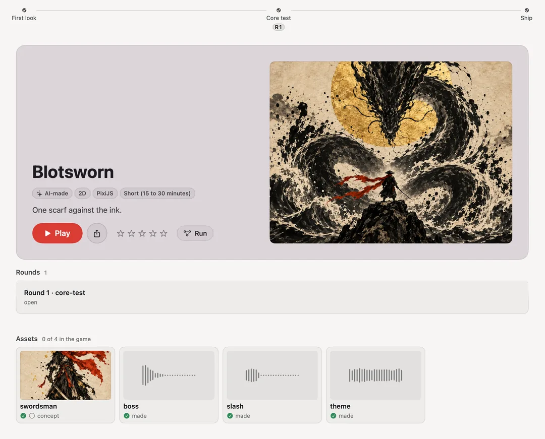Open the First look stage label
Screen dimensions: 545x439
click(x=24, y=18)
